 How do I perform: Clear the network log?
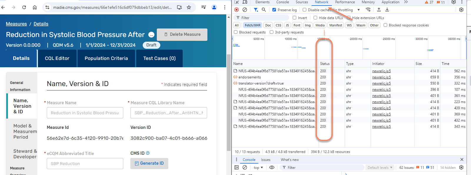coord(244,10)
